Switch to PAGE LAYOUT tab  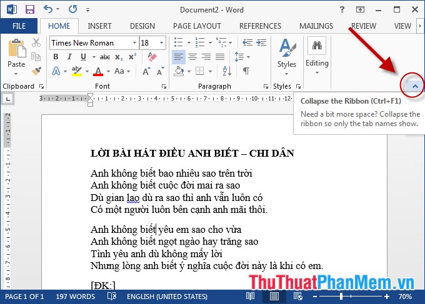(x=197, y=26)
